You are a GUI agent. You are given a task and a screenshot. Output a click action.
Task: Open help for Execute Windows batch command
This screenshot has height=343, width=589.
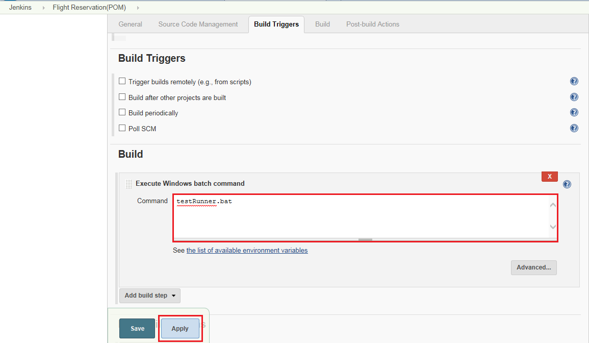567,184
